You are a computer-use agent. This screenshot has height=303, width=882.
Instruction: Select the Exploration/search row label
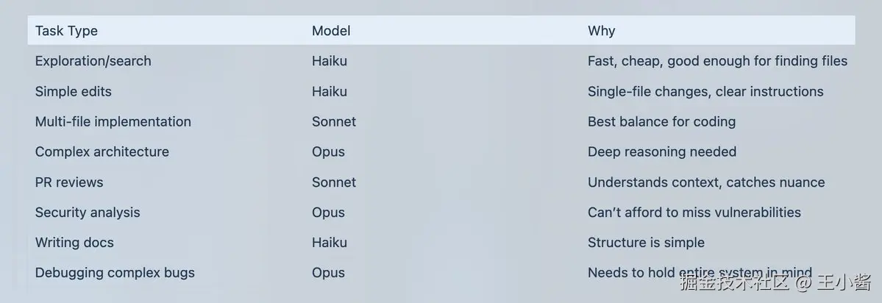coord(93,61)
